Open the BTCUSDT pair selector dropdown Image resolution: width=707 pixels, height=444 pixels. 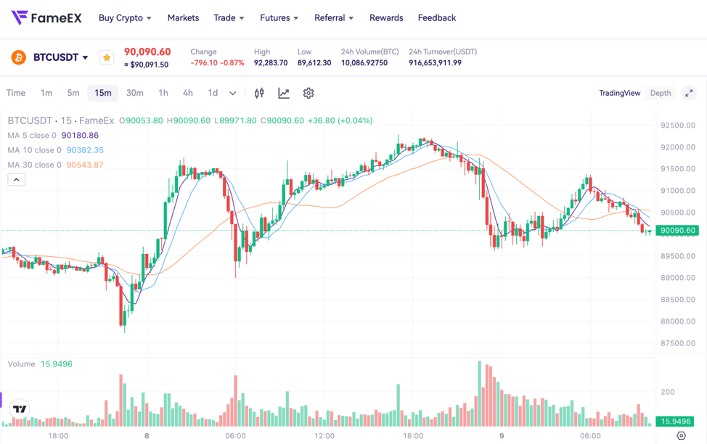tap(86, 57)
